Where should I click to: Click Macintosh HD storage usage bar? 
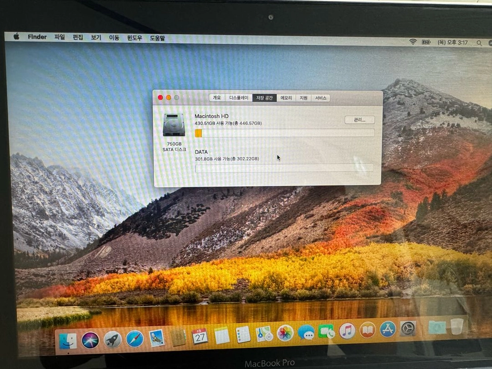[x=285, y=133]
